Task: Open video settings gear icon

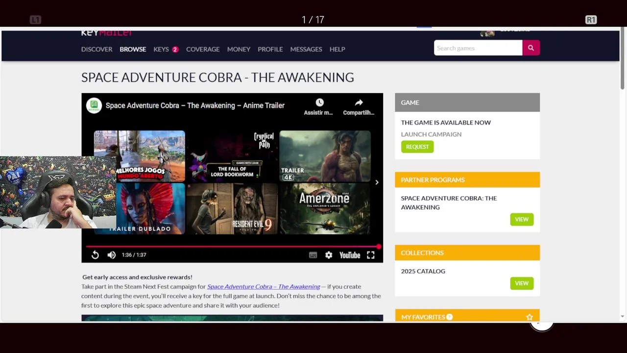Action: click(329, 255)
